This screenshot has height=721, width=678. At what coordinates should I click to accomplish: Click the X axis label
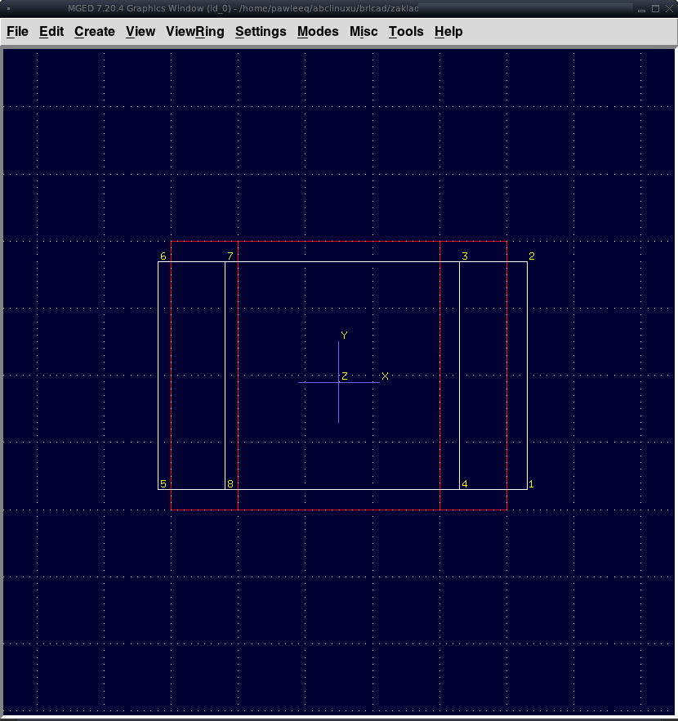pos(385,376)
